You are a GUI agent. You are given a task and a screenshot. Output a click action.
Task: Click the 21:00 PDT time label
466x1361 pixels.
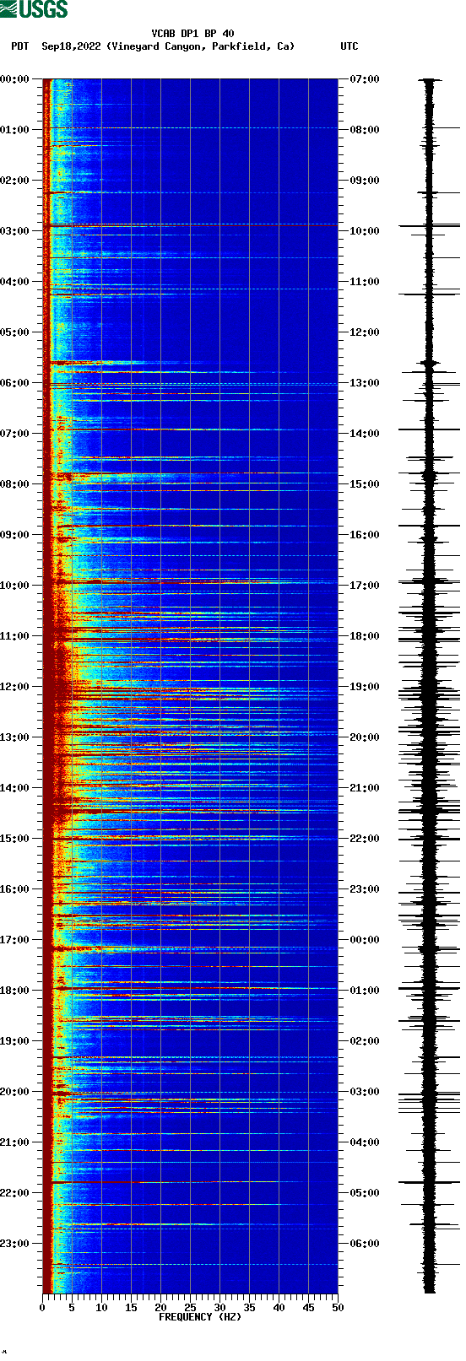click(15, 1142)
